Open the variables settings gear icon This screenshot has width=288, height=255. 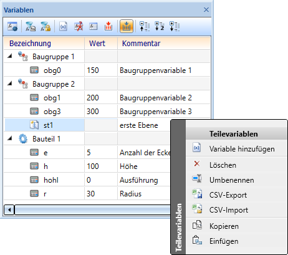pos(12,26)
